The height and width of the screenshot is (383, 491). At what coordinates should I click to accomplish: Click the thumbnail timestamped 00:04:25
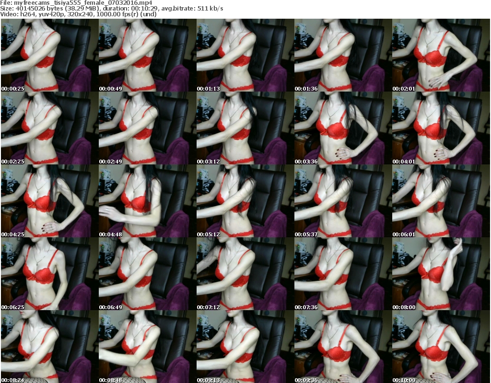coord(50,201)
